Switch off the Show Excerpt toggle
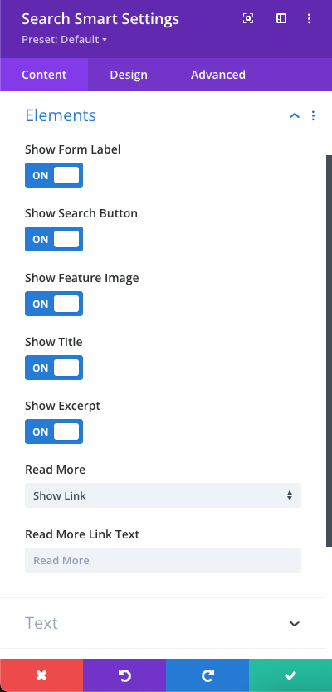332x692 pixels. pyautogui.click(x=54, y=431)
